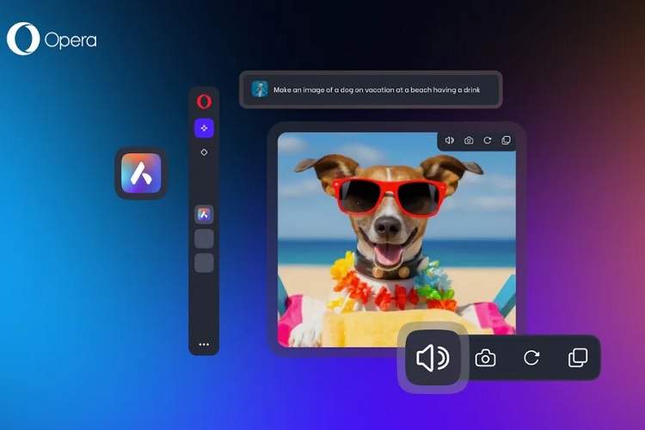645x430 pixels.
Task: Click the large floating Aria app icon
Action: pyautogui.click(x=141, y=173)
